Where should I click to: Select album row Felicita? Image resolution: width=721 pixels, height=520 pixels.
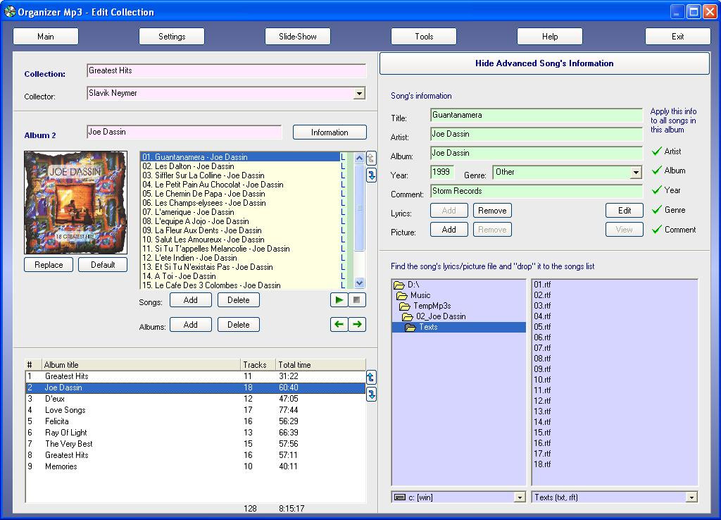tap(196, 421)
